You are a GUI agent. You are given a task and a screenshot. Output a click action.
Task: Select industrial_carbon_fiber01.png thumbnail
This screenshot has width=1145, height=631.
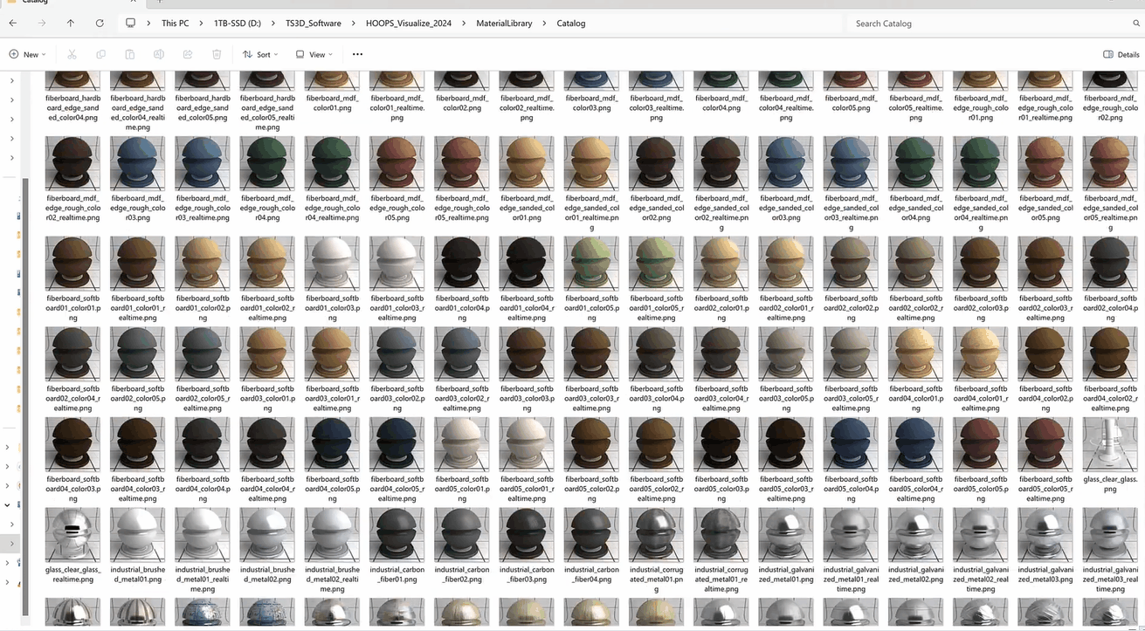[397, 535]
